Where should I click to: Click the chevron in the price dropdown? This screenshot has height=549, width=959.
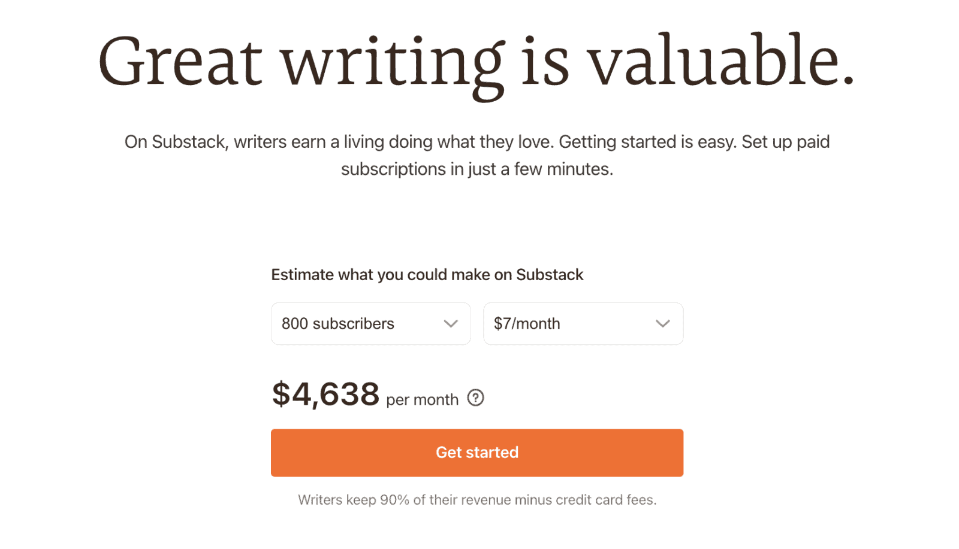point(662,324)
